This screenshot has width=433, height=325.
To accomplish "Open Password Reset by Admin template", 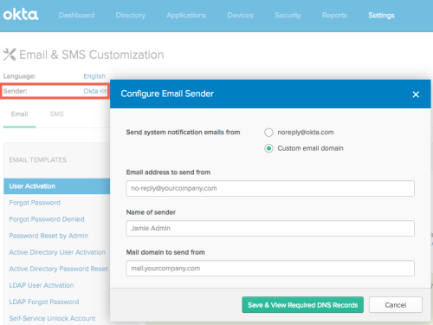I will [48, 236].
